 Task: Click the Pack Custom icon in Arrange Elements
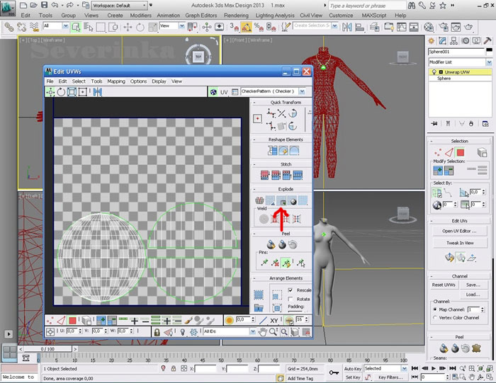coord(259,295)
